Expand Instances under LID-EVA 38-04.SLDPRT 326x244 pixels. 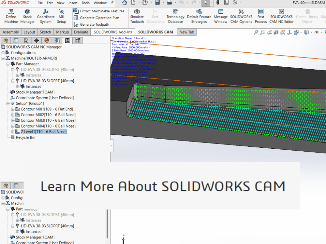tap(18, 75)
